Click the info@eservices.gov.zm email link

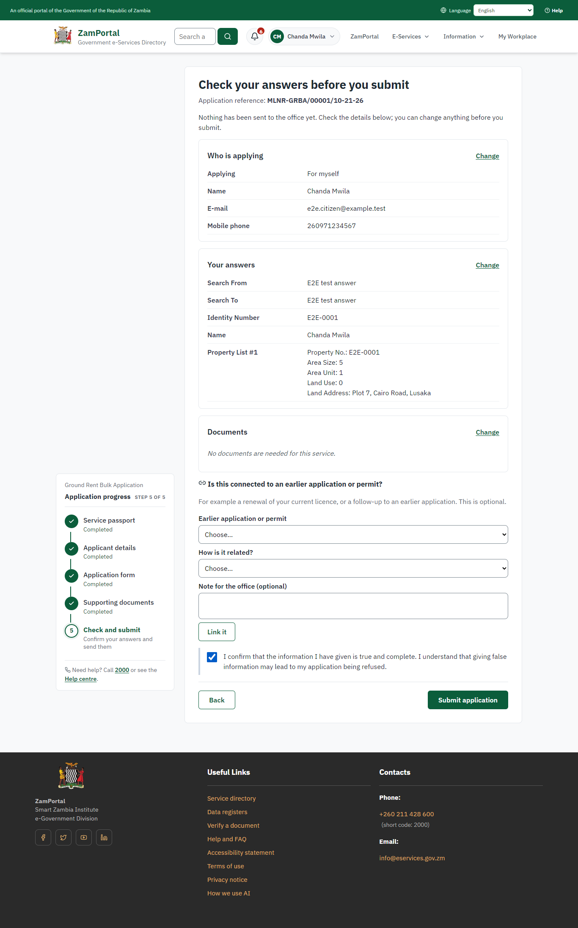tap(412, 858)
